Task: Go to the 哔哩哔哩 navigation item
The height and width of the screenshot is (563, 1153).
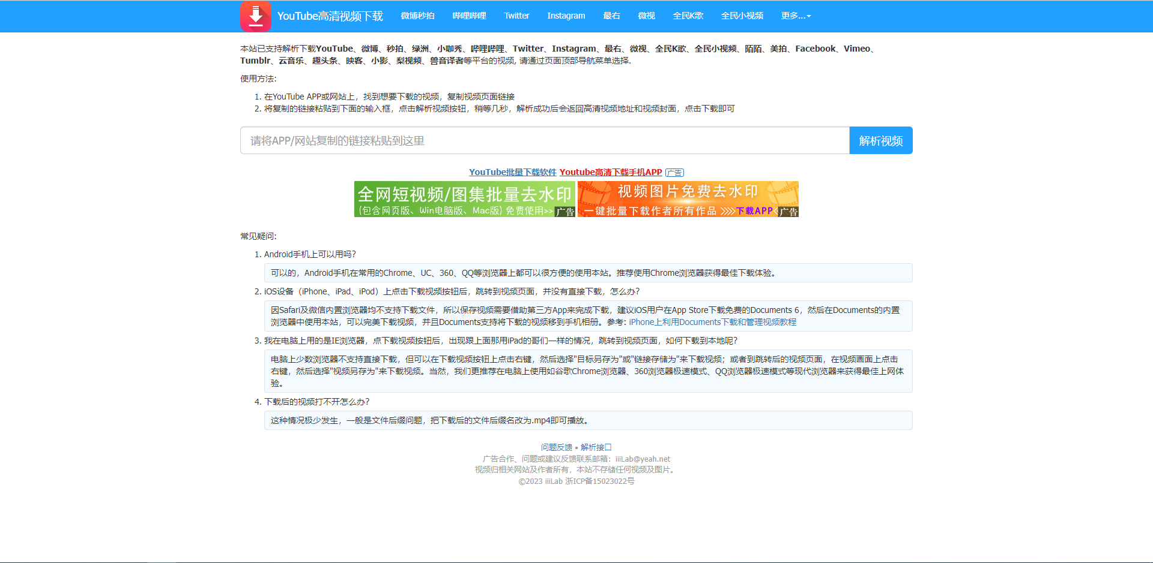Action: (469, 16)
